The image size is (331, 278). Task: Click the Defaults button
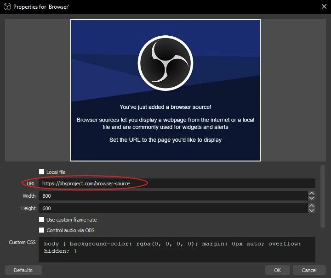(23, 270)
